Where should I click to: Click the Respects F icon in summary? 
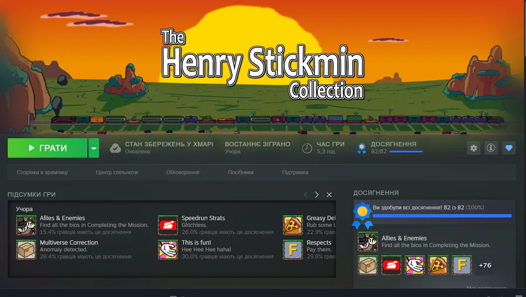(x=293, y=250)
